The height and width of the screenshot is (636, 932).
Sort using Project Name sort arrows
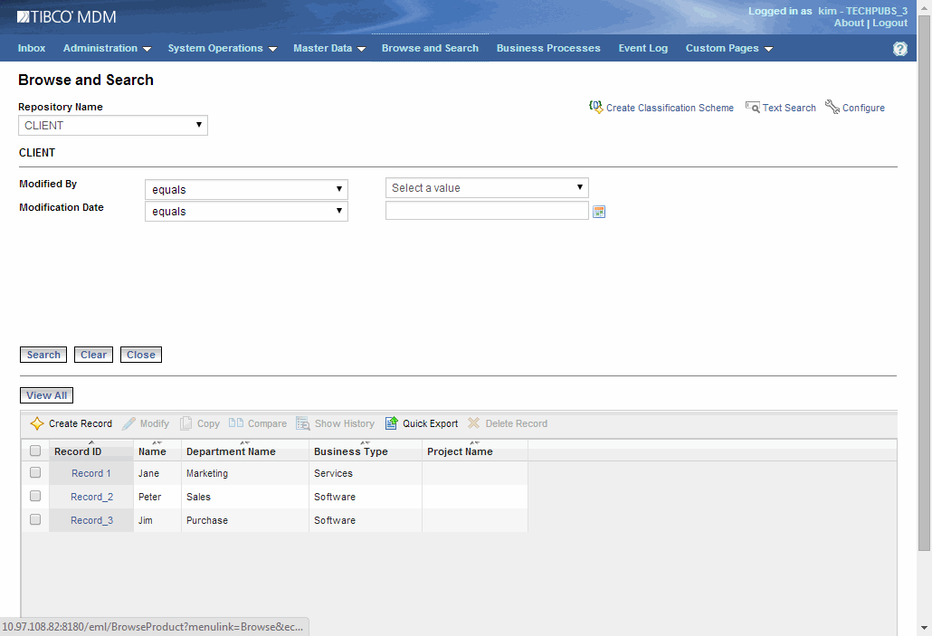[x=474, y=442]
